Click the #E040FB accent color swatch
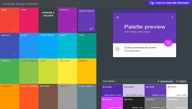The height and width of the screenshot is (109, 192). [x=112, y=103]
